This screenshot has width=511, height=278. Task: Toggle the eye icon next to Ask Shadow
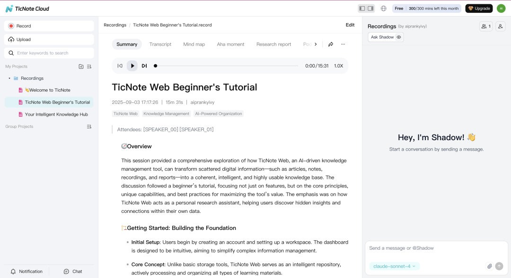399,37
